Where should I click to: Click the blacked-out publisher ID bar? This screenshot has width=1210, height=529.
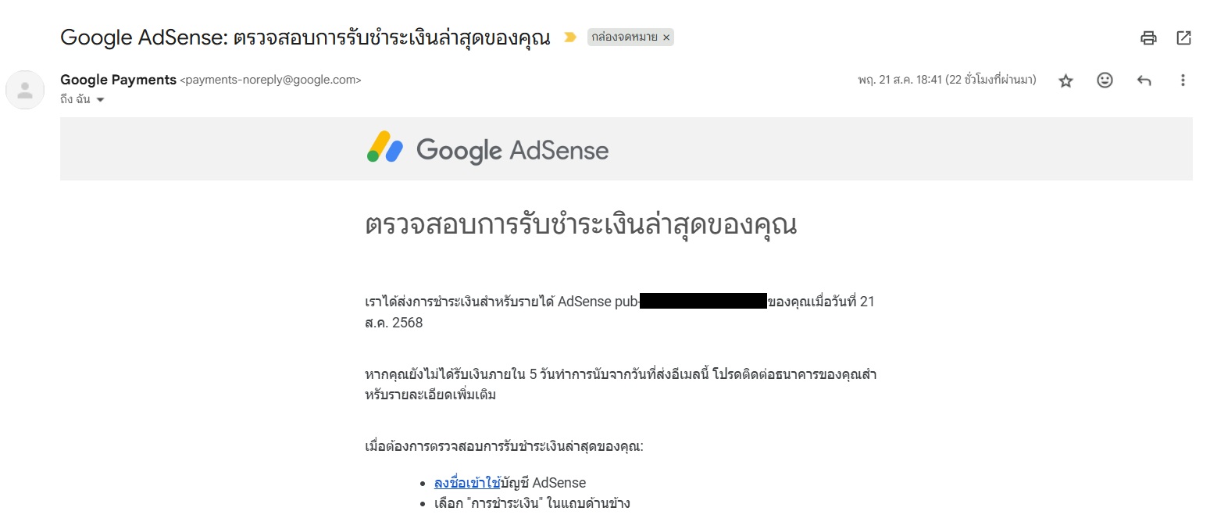pyautogui.click(x=703, y=302)
